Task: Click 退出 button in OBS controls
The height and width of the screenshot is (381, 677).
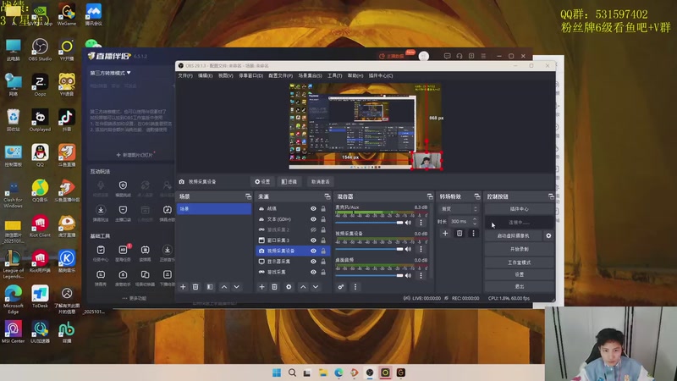Action: point(519,287)
